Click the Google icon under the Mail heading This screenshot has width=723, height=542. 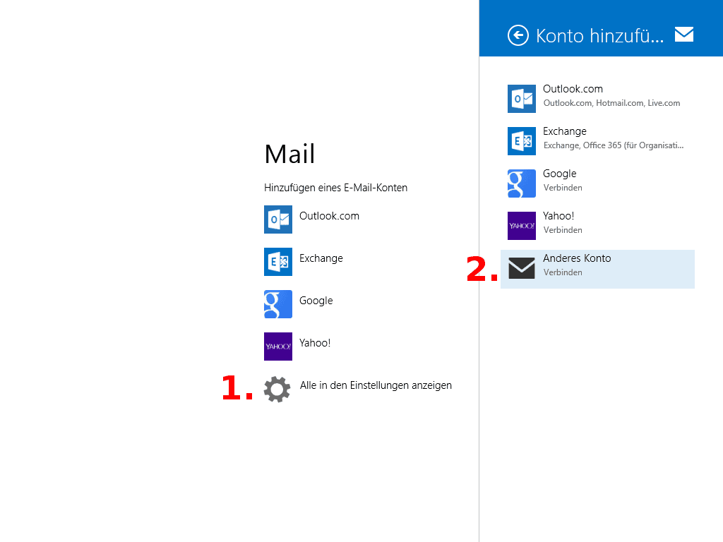[278, 304]
